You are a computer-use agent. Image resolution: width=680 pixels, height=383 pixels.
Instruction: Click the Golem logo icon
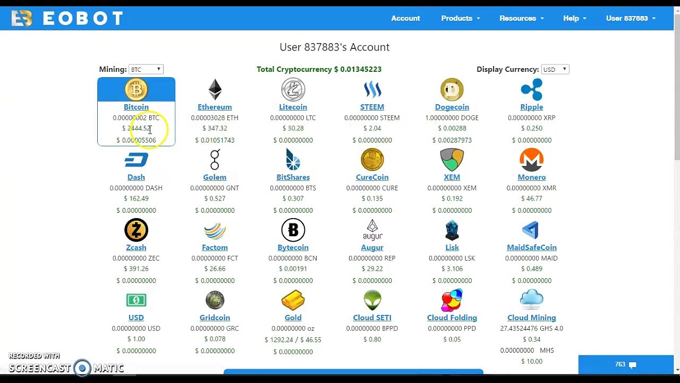tap(215, 160)
